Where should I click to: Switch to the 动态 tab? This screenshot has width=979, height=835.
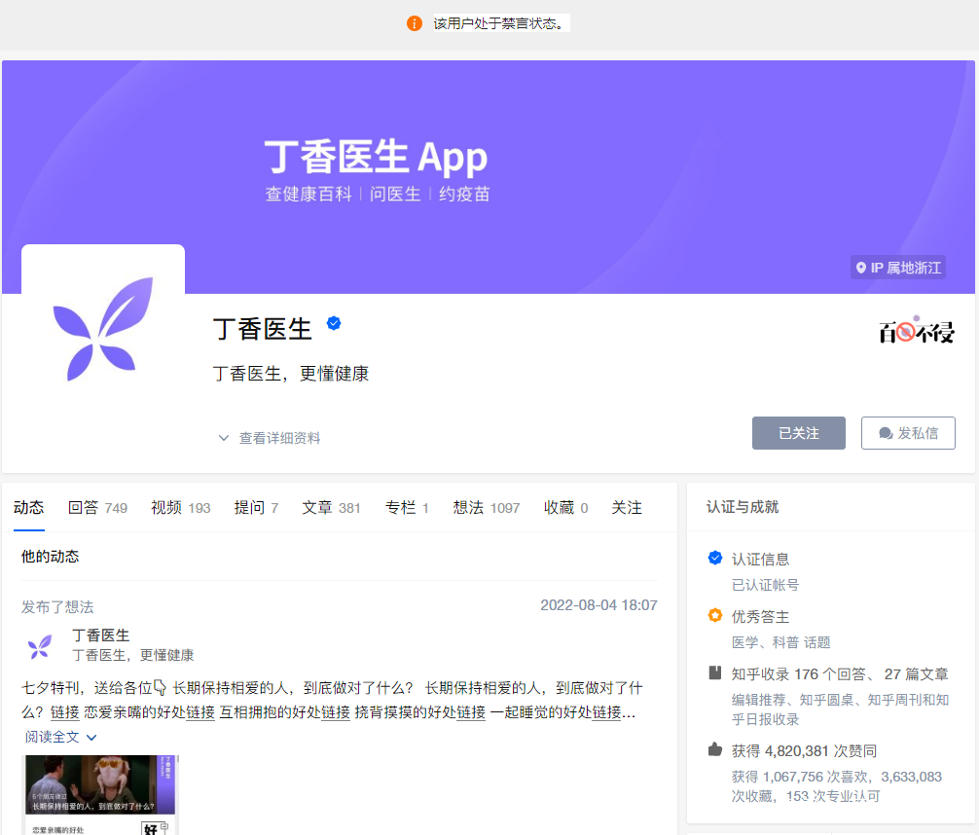click(x=29, y=508)
